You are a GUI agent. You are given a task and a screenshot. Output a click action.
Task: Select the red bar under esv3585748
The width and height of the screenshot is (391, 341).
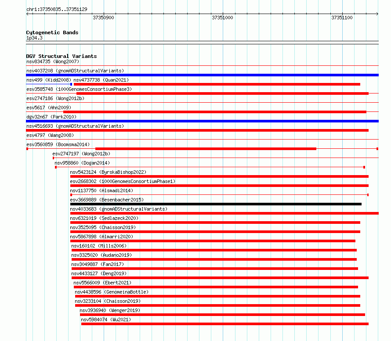pyautogui.click(x=222, y=93)
